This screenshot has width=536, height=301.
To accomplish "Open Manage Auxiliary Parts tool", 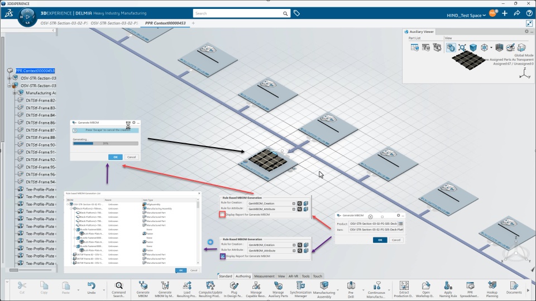I will click(x=278, y=289).
